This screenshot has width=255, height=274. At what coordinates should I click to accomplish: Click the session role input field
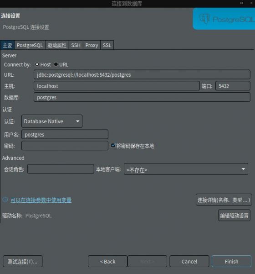click(61, 169)
